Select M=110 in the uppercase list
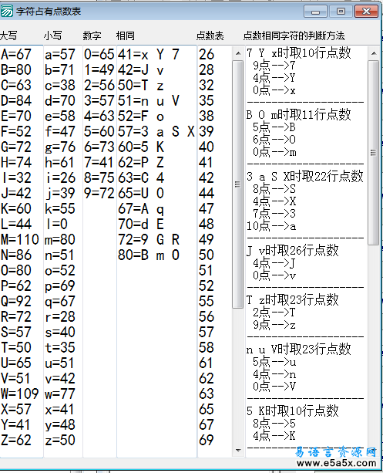This screenshot has height=473, width=383. 20,240
